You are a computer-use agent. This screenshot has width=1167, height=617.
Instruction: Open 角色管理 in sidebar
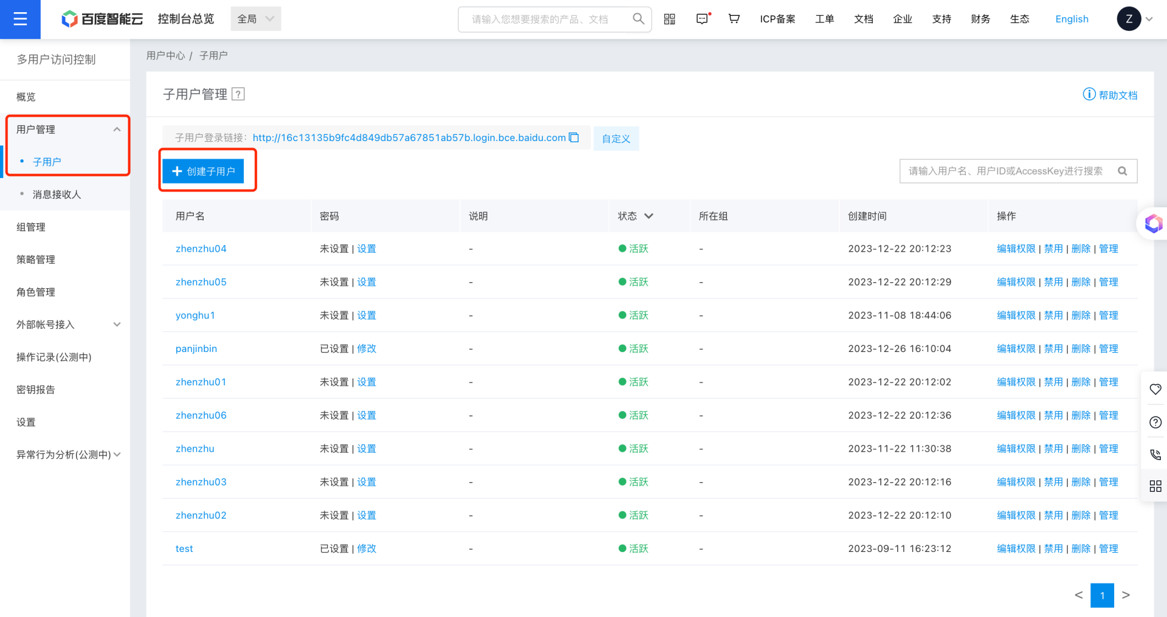click(36, 292)
